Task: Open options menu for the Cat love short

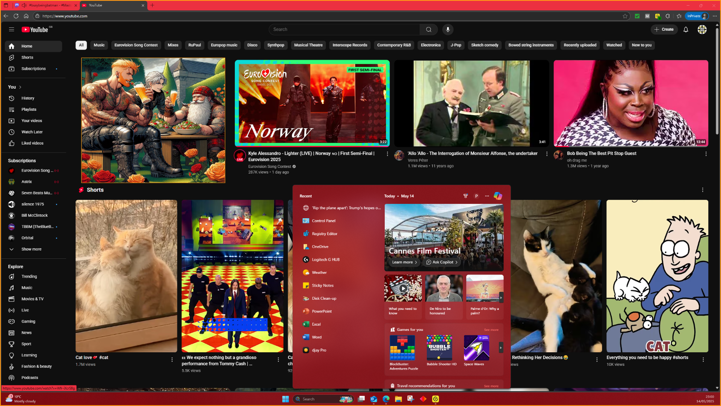Action: [x=172, y=360]
